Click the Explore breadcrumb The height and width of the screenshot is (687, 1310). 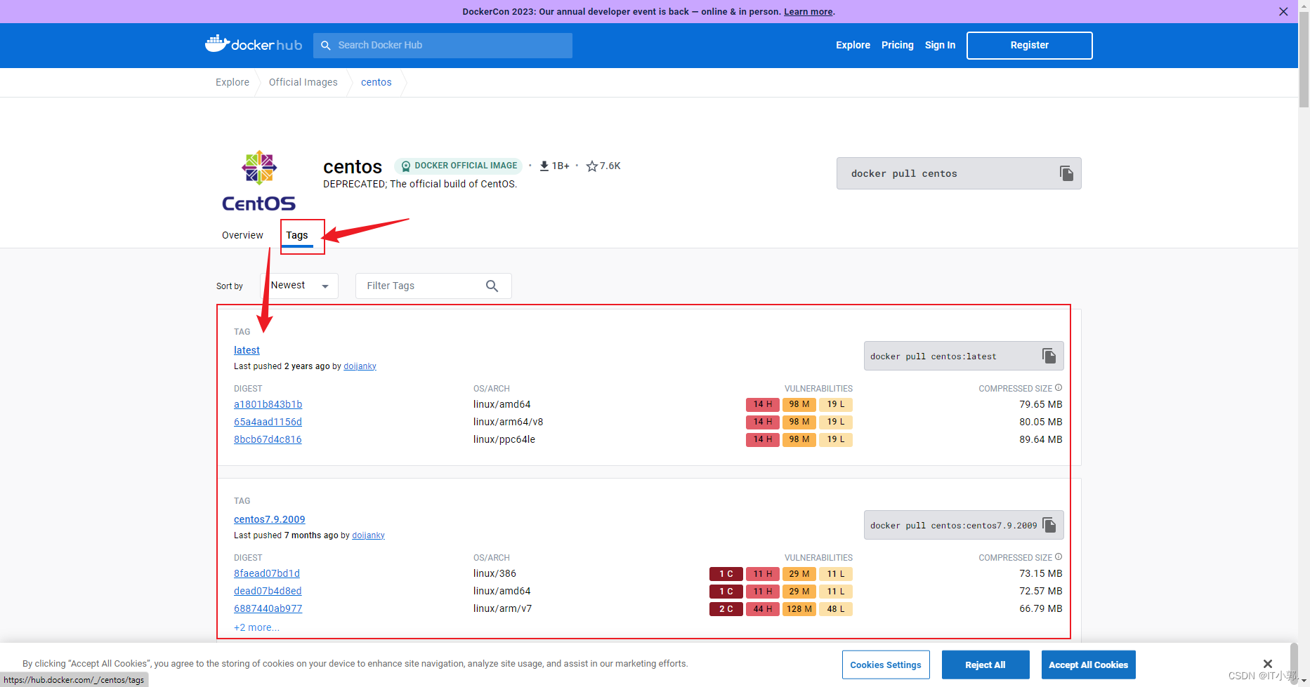click(x=232, y=82)
